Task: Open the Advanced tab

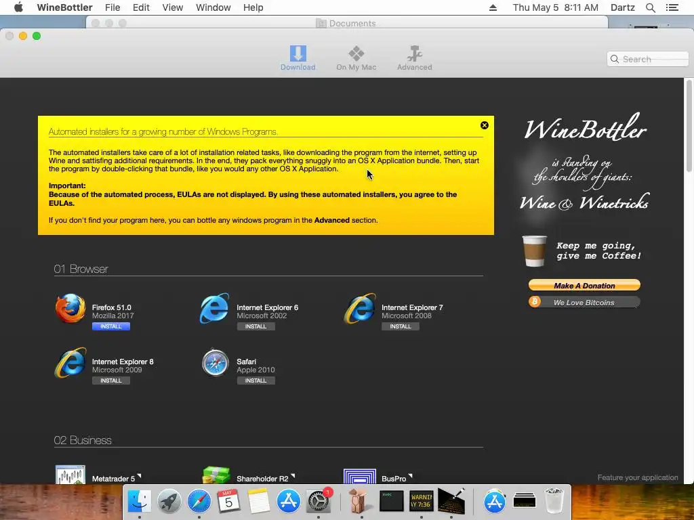Action: tap(414, 58)
